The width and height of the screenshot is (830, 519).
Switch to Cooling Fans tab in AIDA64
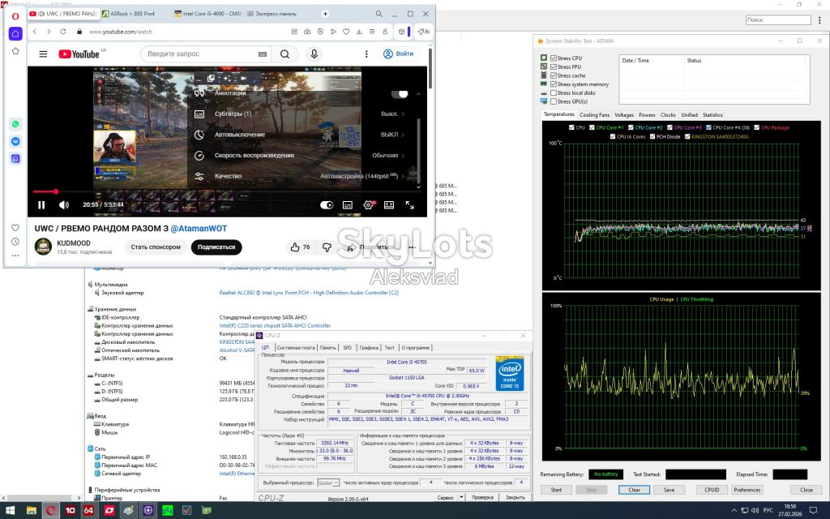[594, 115]
